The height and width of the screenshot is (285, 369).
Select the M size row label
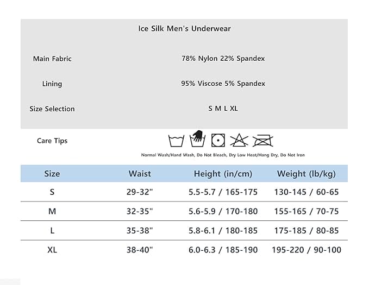(52, 211)
